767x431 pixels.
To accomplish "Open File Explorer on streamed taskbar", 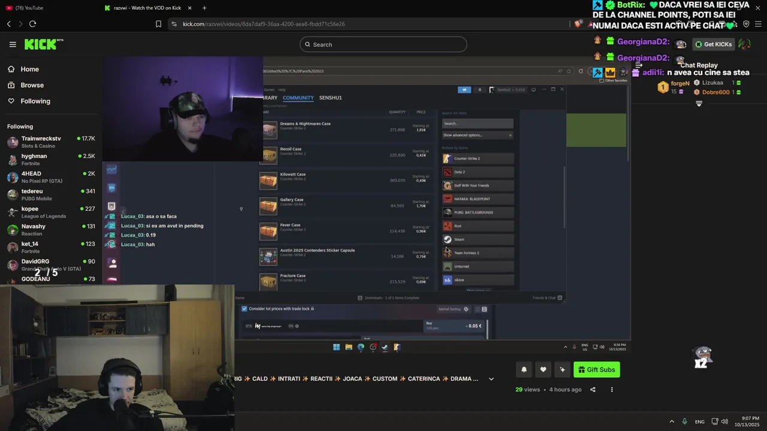I will [x=349, y=347].
